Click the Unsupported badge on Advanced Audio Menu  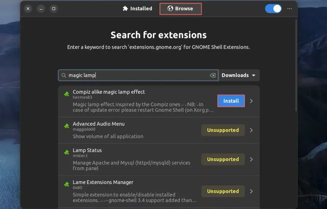[x=223, y=130]
